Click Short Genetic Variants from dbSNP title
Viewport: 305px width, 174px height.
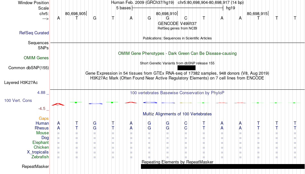[177, 63]
